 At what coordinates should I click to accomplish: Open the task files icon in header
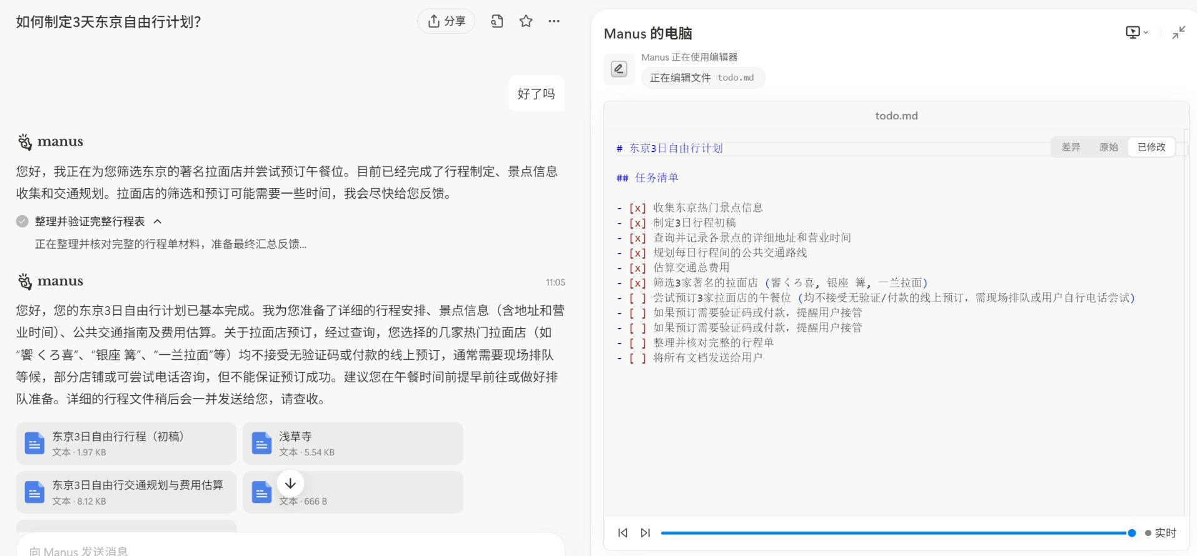pos(497,21)
